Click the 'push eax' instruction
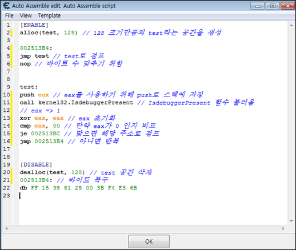Image resolution: width=296 pixels, height=250 pixels. coord(34,95)
